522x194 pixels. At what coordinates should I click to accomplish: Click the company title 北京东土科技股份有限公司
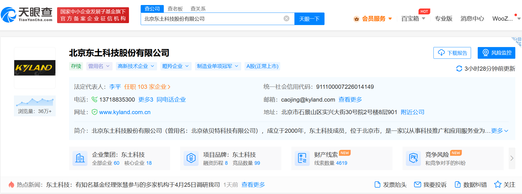(119, 53)
